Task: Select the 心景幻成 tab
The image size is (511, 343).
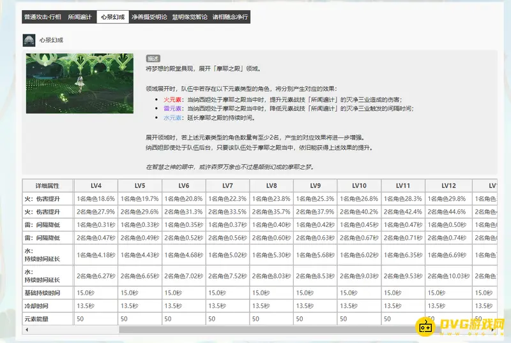Action: tap(112, 17)
